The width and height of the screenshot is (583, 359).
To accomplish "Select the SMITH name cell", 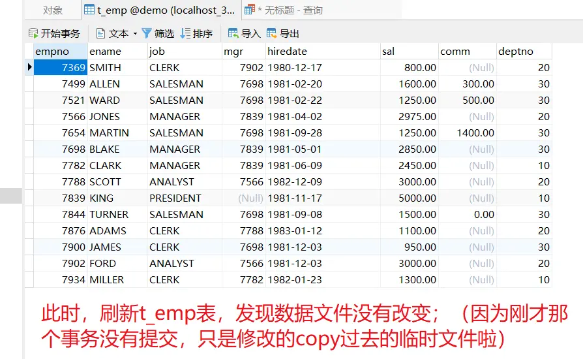I will coord(117,68).
